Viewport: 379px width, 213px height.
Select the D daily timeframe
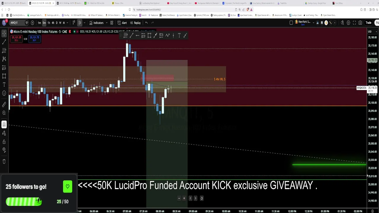(x=57, y=23)
